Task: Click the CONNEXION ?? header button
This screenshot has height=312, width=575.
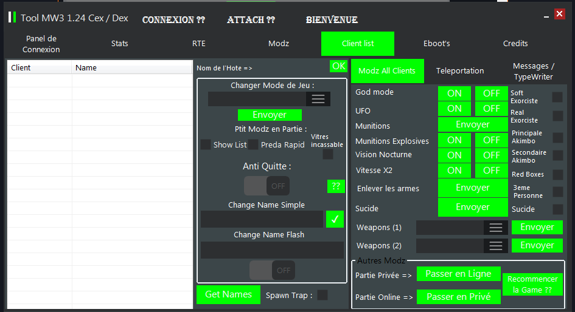Action: click(173, 20)
